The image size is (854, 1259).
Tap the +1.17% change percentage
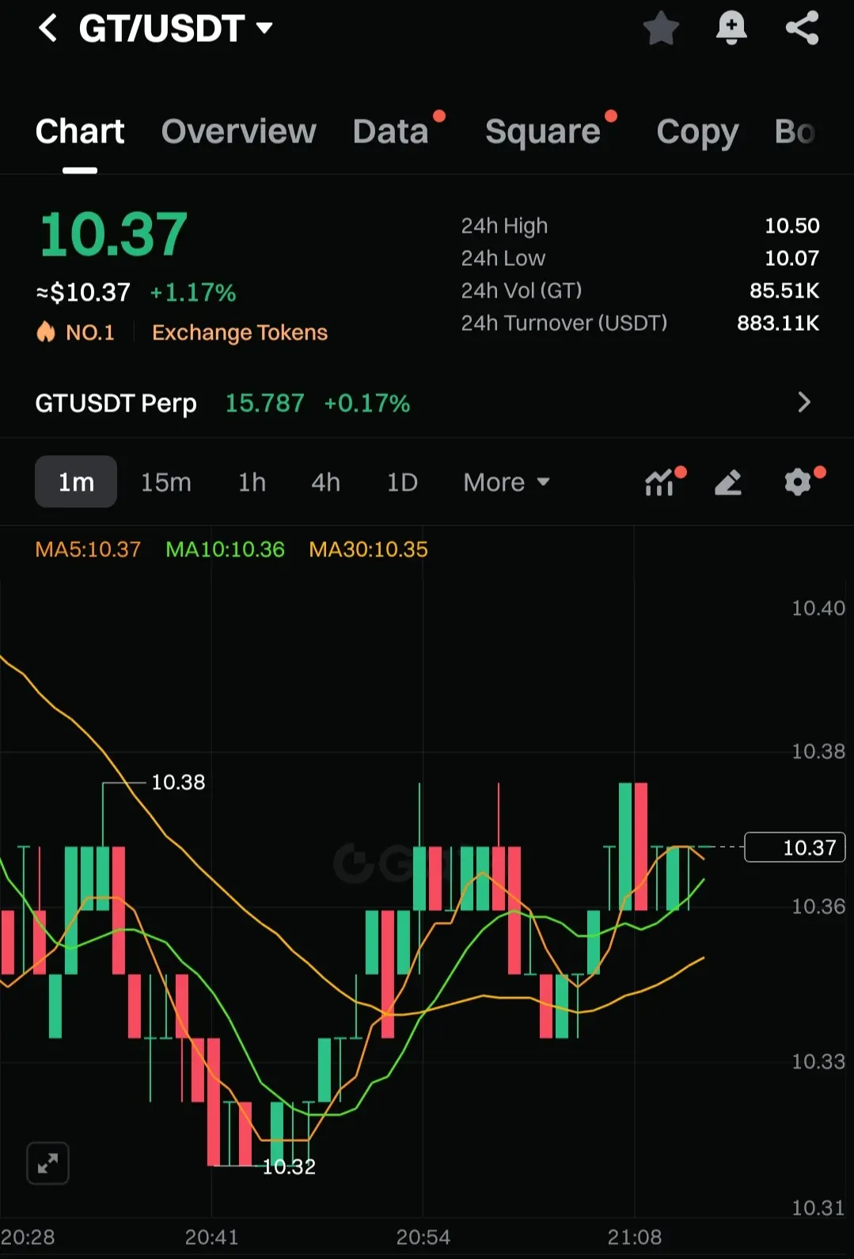(193, 293)
